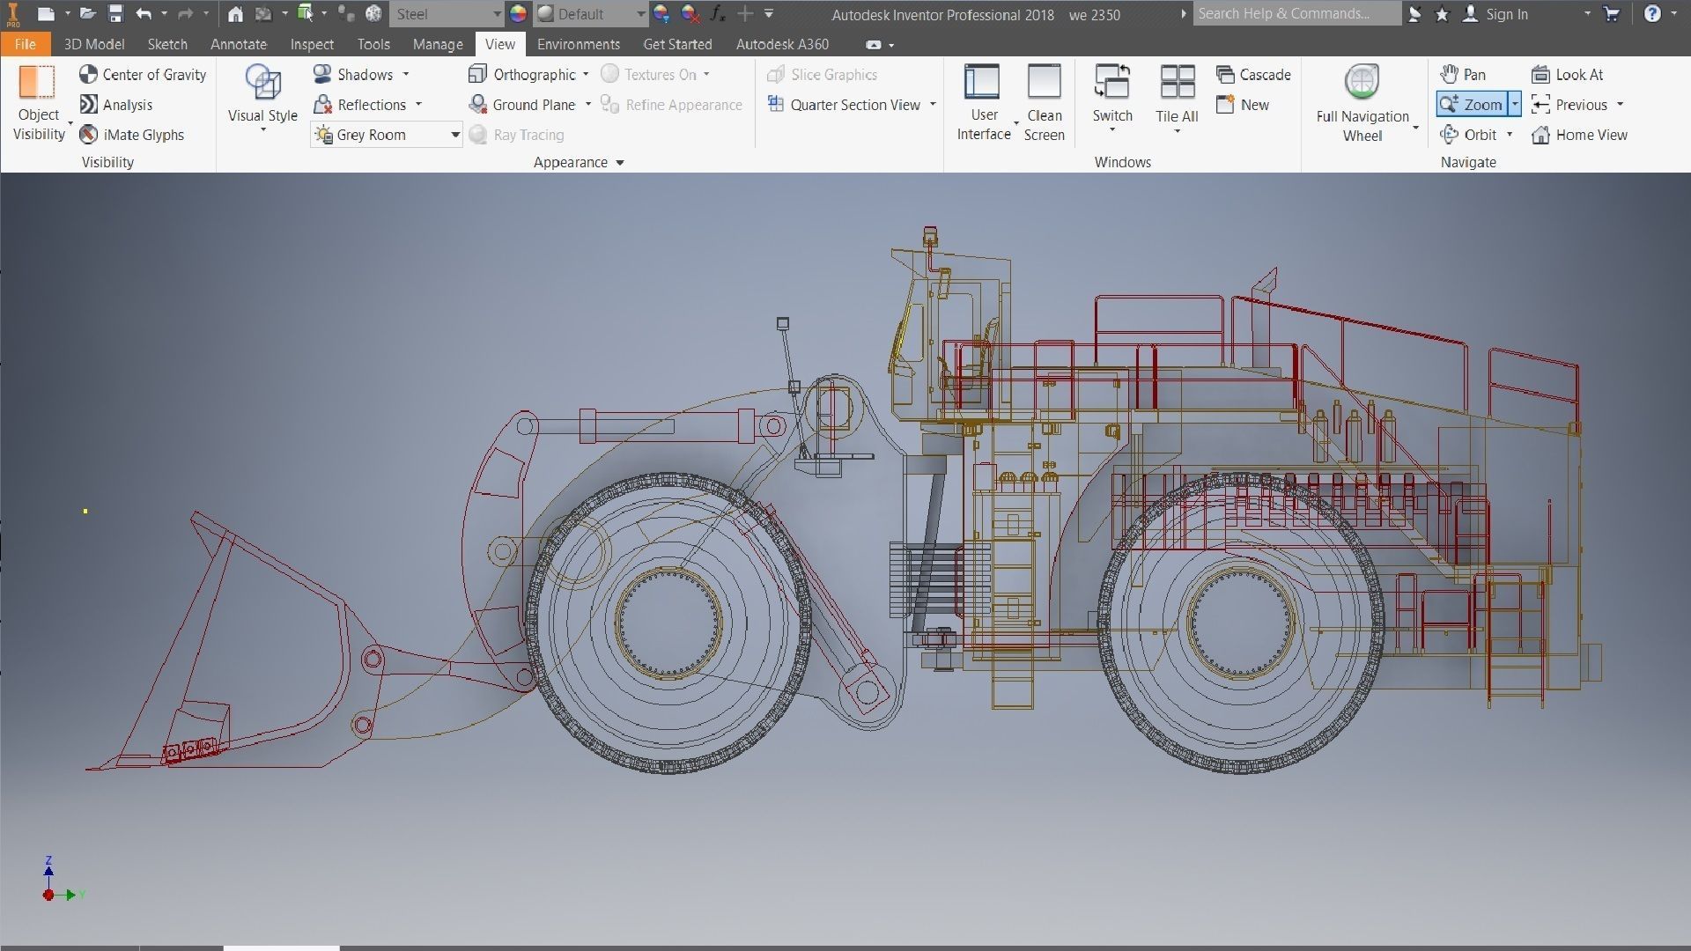Open the File menu

pyautogui.click(x=26, y=44)
